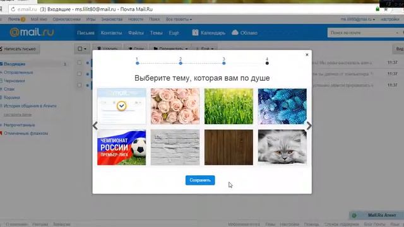Open Почта link in top portal bar
Viewport: 404px width, 227px height.
[x=14, y=20]
